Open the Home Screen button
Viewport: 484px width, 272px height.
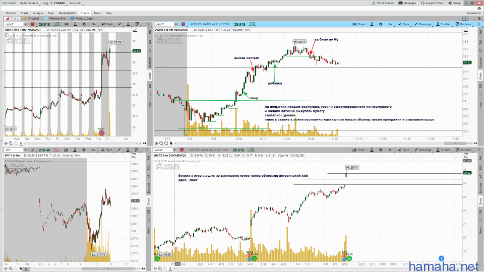[x=383, y=3]
